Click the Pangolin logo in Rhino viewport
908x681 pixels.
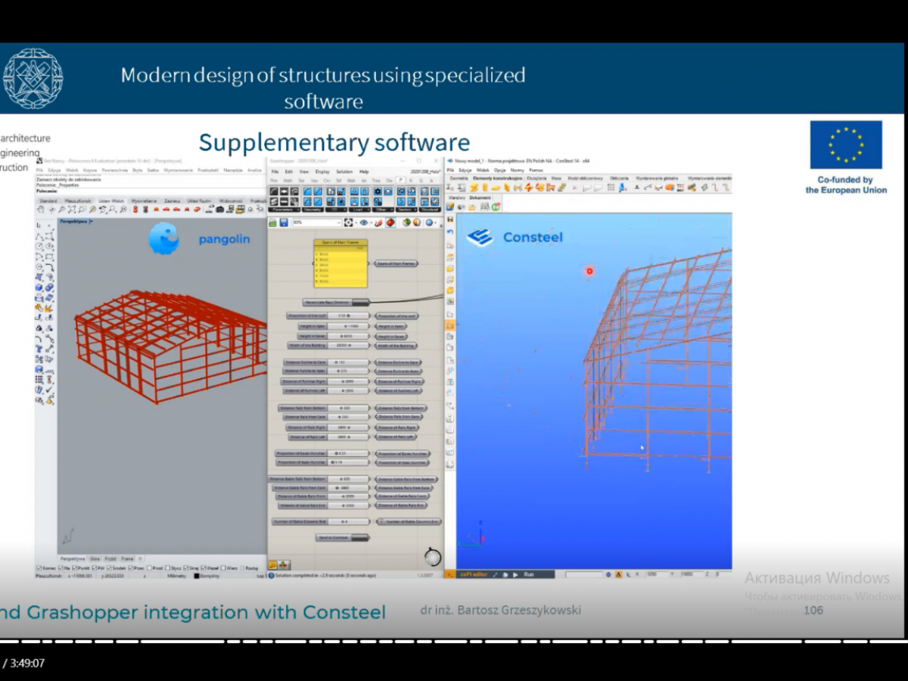tap(163, 238)
